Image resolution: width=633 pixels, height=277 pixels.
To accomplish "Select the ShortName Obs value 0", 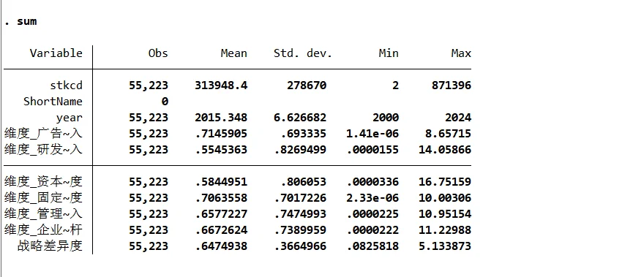I will 165,102.
